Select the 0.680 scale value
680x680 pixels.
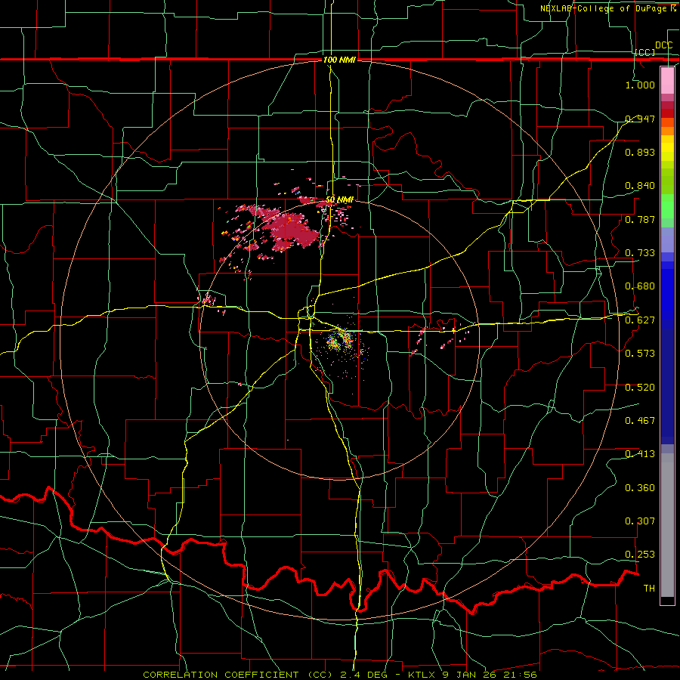coord(640,286)
